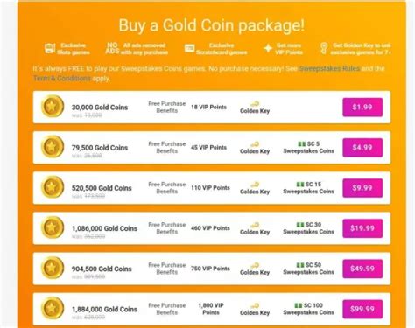The image size is (415, 328).
Task: Buy the $49.99 Gold Coin package
Action: [x=362, y=269]
